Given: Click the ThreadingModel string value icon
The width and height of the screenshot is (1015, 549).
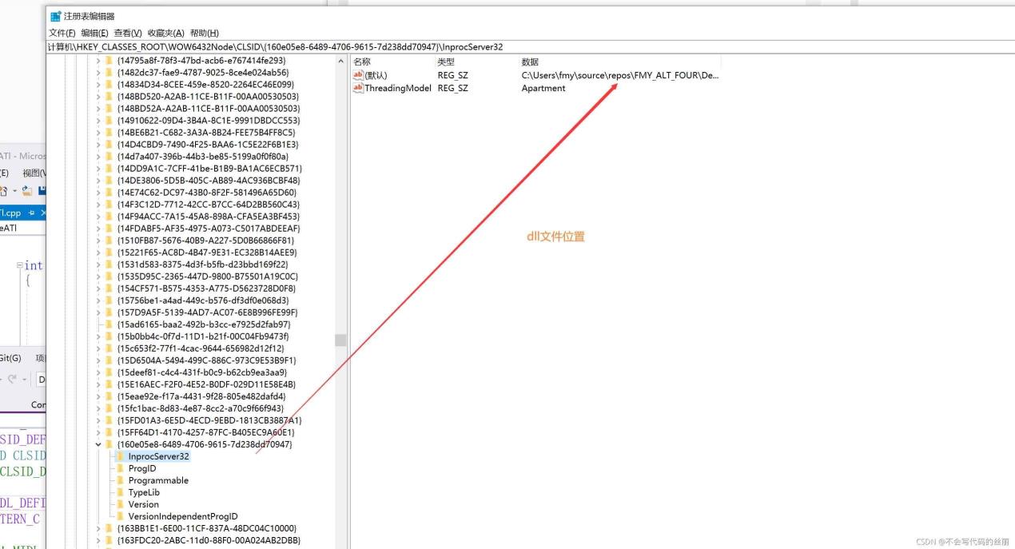Looking at the screenshot, I should pyautogui.click(x=358, y=88).
